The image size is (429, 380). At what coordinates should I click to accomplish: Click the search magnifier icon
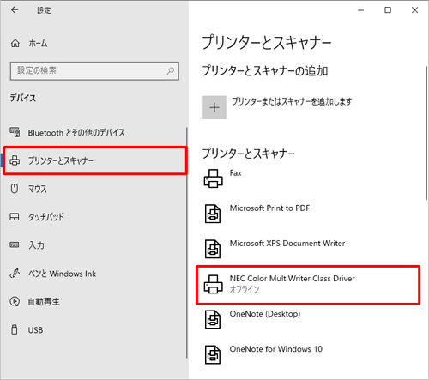point(171,70)
